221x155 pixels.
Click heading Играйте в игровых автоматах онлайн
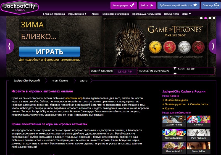click(x=42, y=91)
